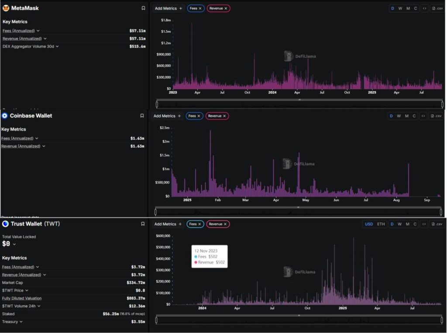
Task: Select Weekly view on Coinbase Wallet chart
Action: click(x=399, y=116)
